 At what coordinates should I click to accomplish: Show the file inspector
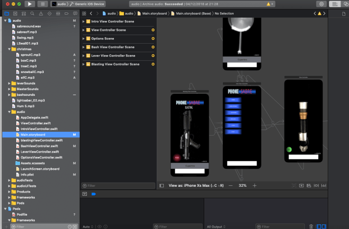[344, 14]
